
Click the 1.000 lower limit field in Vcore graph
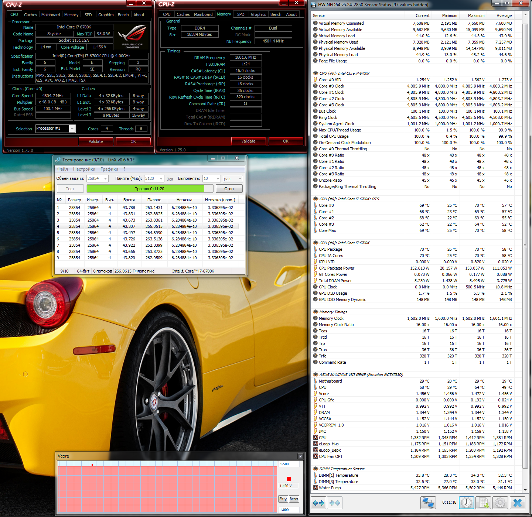click(289, 510)
